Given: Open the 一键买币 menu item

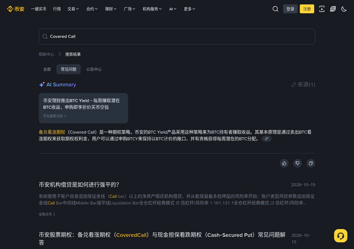Looking at the screenshot, I should 39,9.
